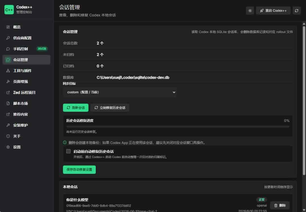Image resolution: width=306 pixels, height=212 pixels.
Task: Click the script icon beside 脚本市场
Action: click(x=8, y=103)
